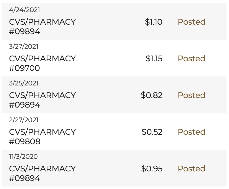This screenshot has width=229, height=189.
Task: Click Posted status for the $0.82 transaction
Action: coord(191,95)
